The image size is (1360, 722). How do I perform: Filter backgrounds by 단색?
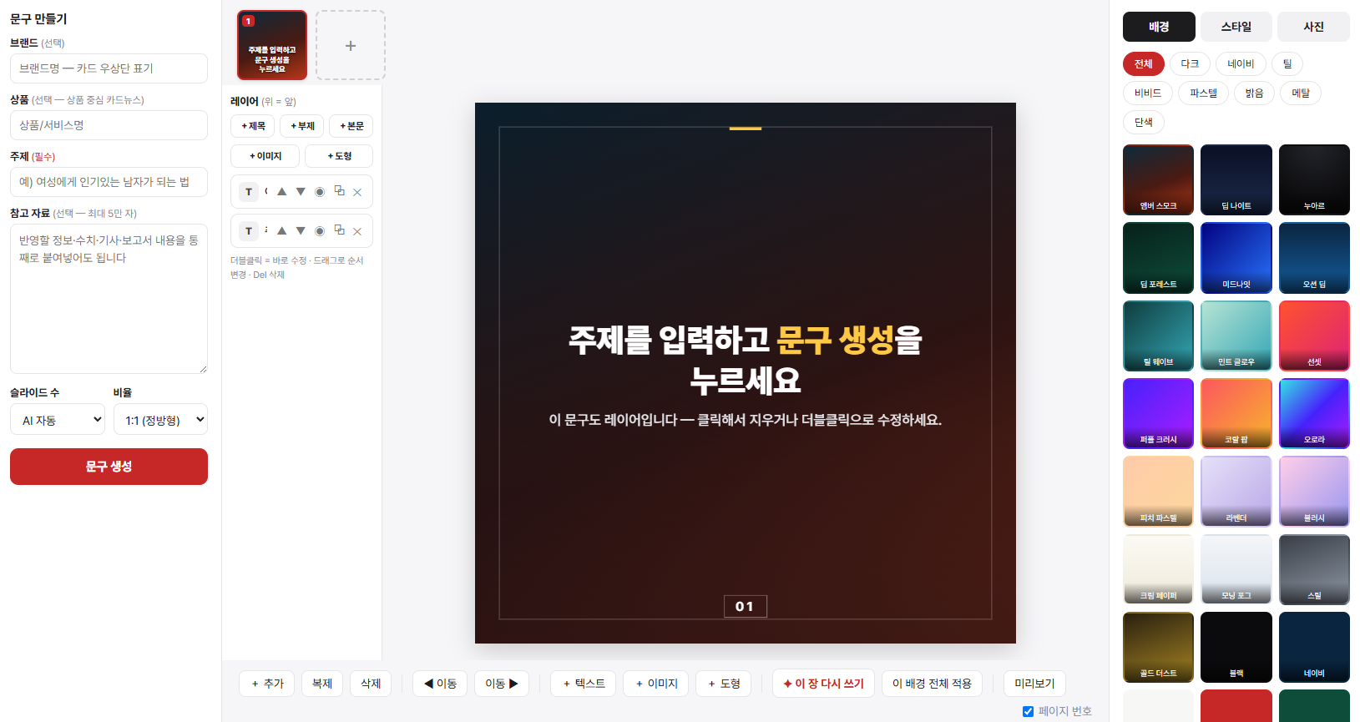pyautogui.click(x=1144, y=123)
